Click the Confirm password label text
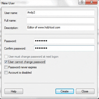 click(15, 48)
